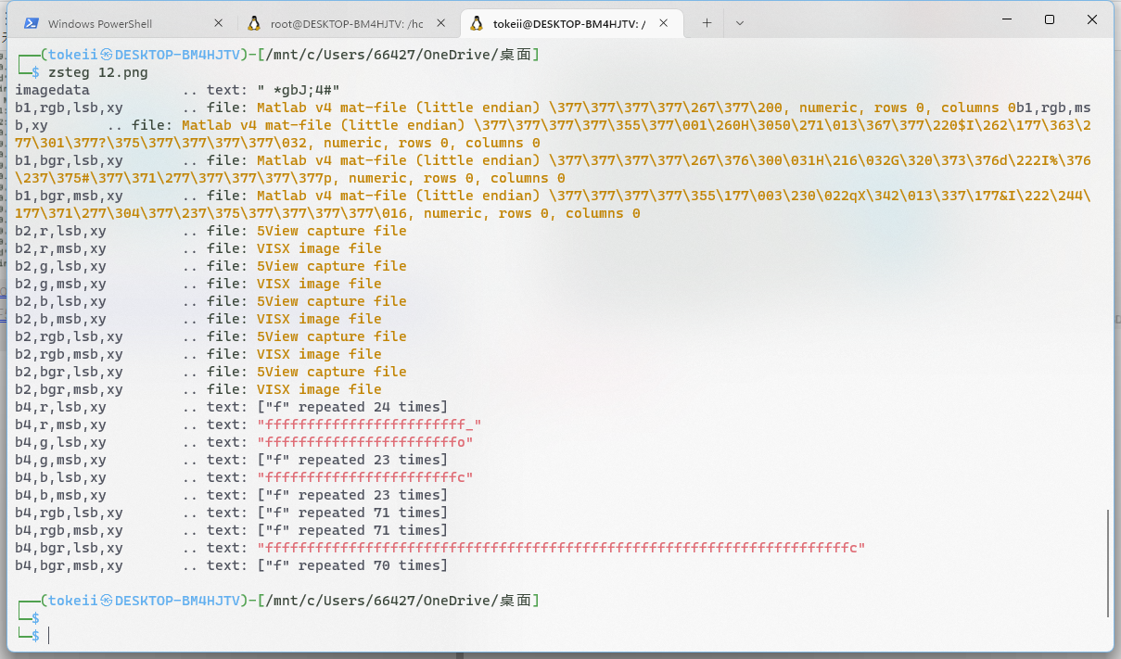
Task: Close the Windows PowerShell tab
Action: pyautogui.click(x=218, y=23)
